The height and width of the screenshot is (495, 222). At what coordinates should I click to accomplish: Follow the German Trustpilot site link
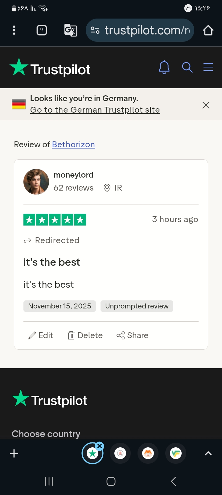pos(95,110)
